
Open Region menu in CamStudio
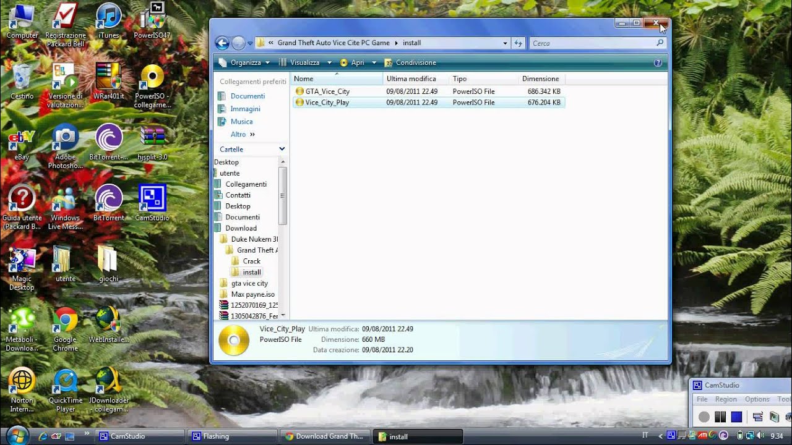click(x=726, y=399)
